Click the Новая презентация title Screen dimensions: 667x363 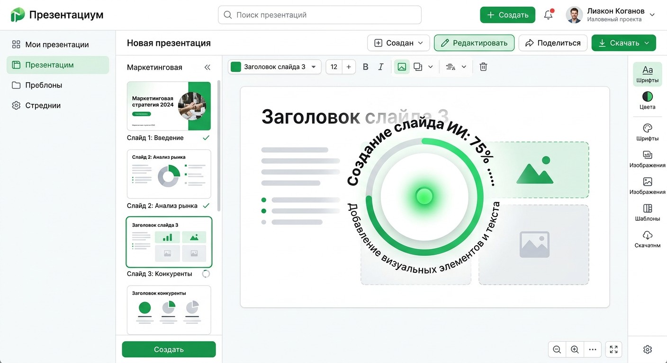click(169, 43)
